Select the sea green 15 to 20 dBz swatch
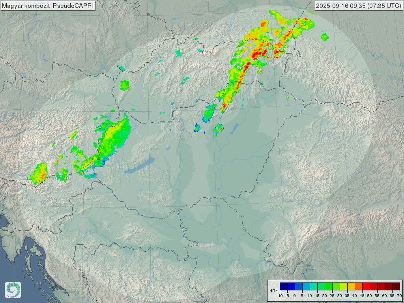Image resolution: width=404 pixels, height=303 pixels. [x=321, y=286]
